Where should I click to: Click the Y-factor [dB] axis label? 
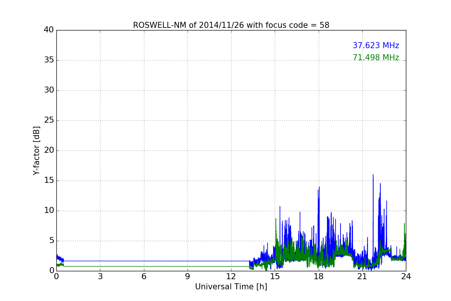(x=36, y=150)
